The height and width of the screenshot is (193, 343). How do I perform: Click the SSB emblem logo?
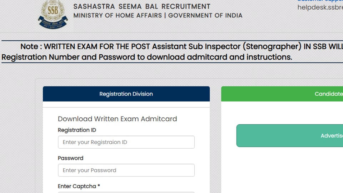click(x=52, y=15)
